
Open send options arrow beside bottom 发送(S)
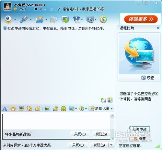point(111,145)
